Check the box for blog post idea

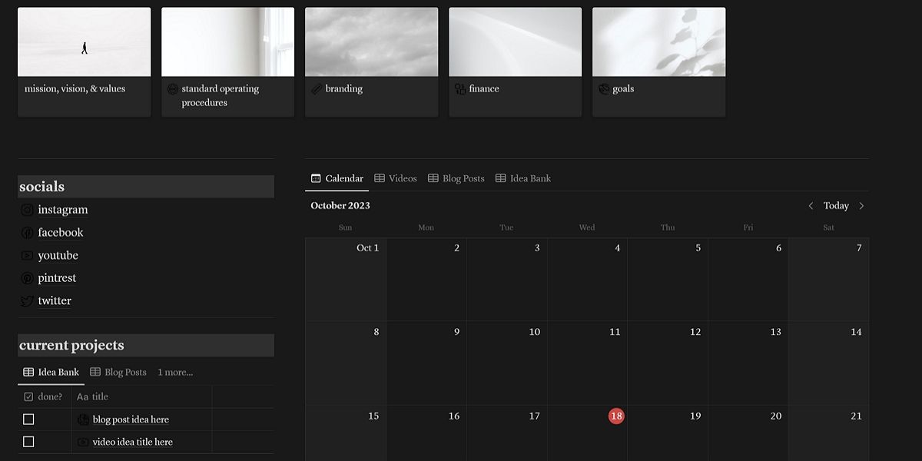28,420
